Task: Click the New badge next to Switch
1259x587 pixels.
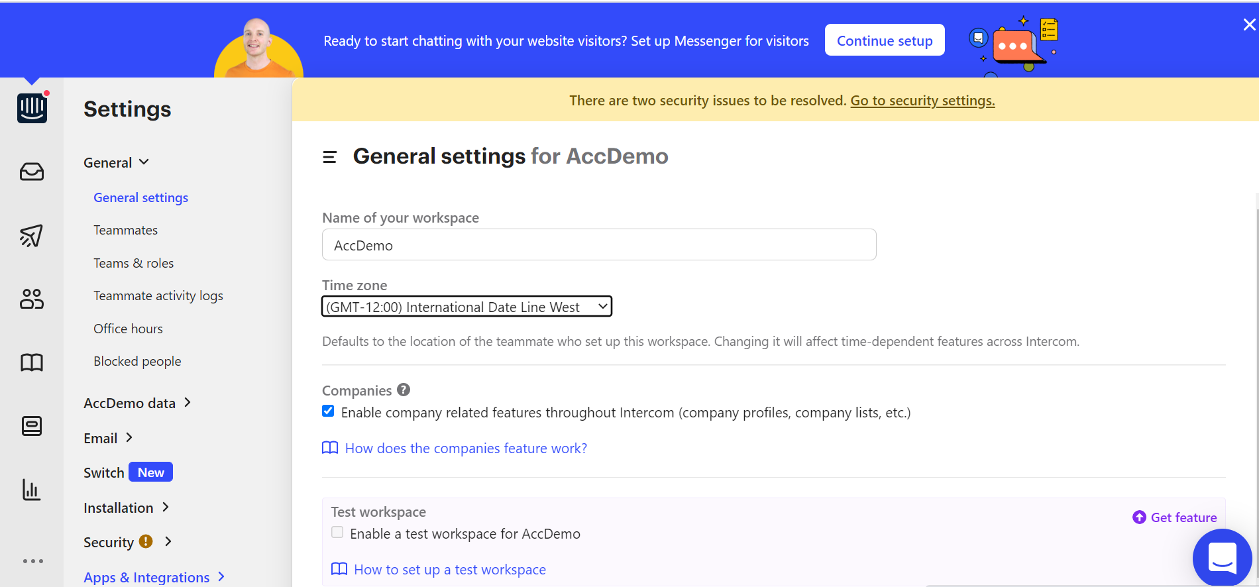Action: [150, 472]
